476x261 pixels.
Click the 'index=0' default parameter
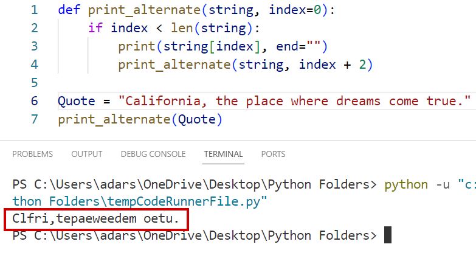pos(295,10)
